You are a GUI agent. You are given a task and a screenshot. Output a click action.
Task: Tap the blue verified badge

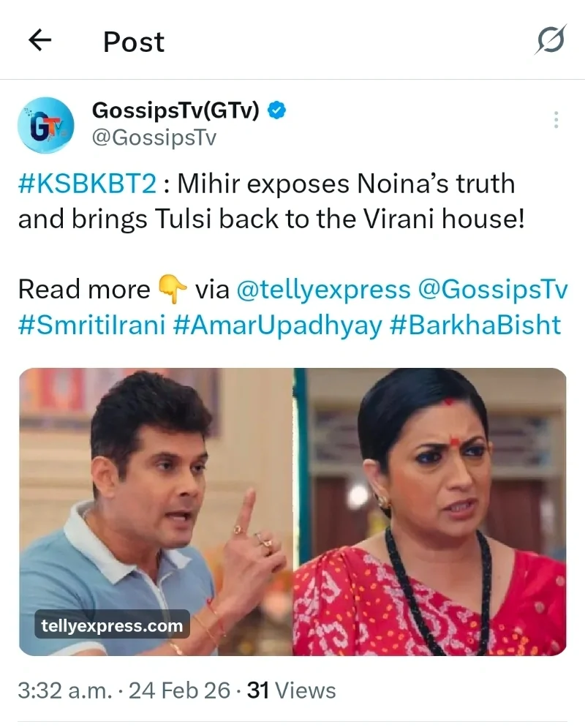[276, 111]
